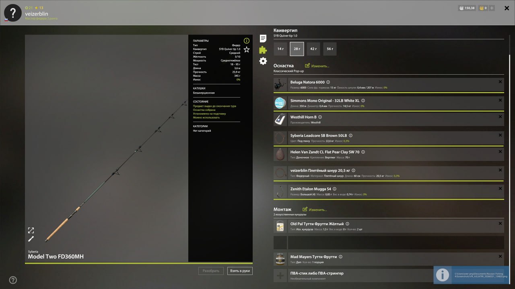Click the Классический Pop-up rig label

(x=289, y=71)
